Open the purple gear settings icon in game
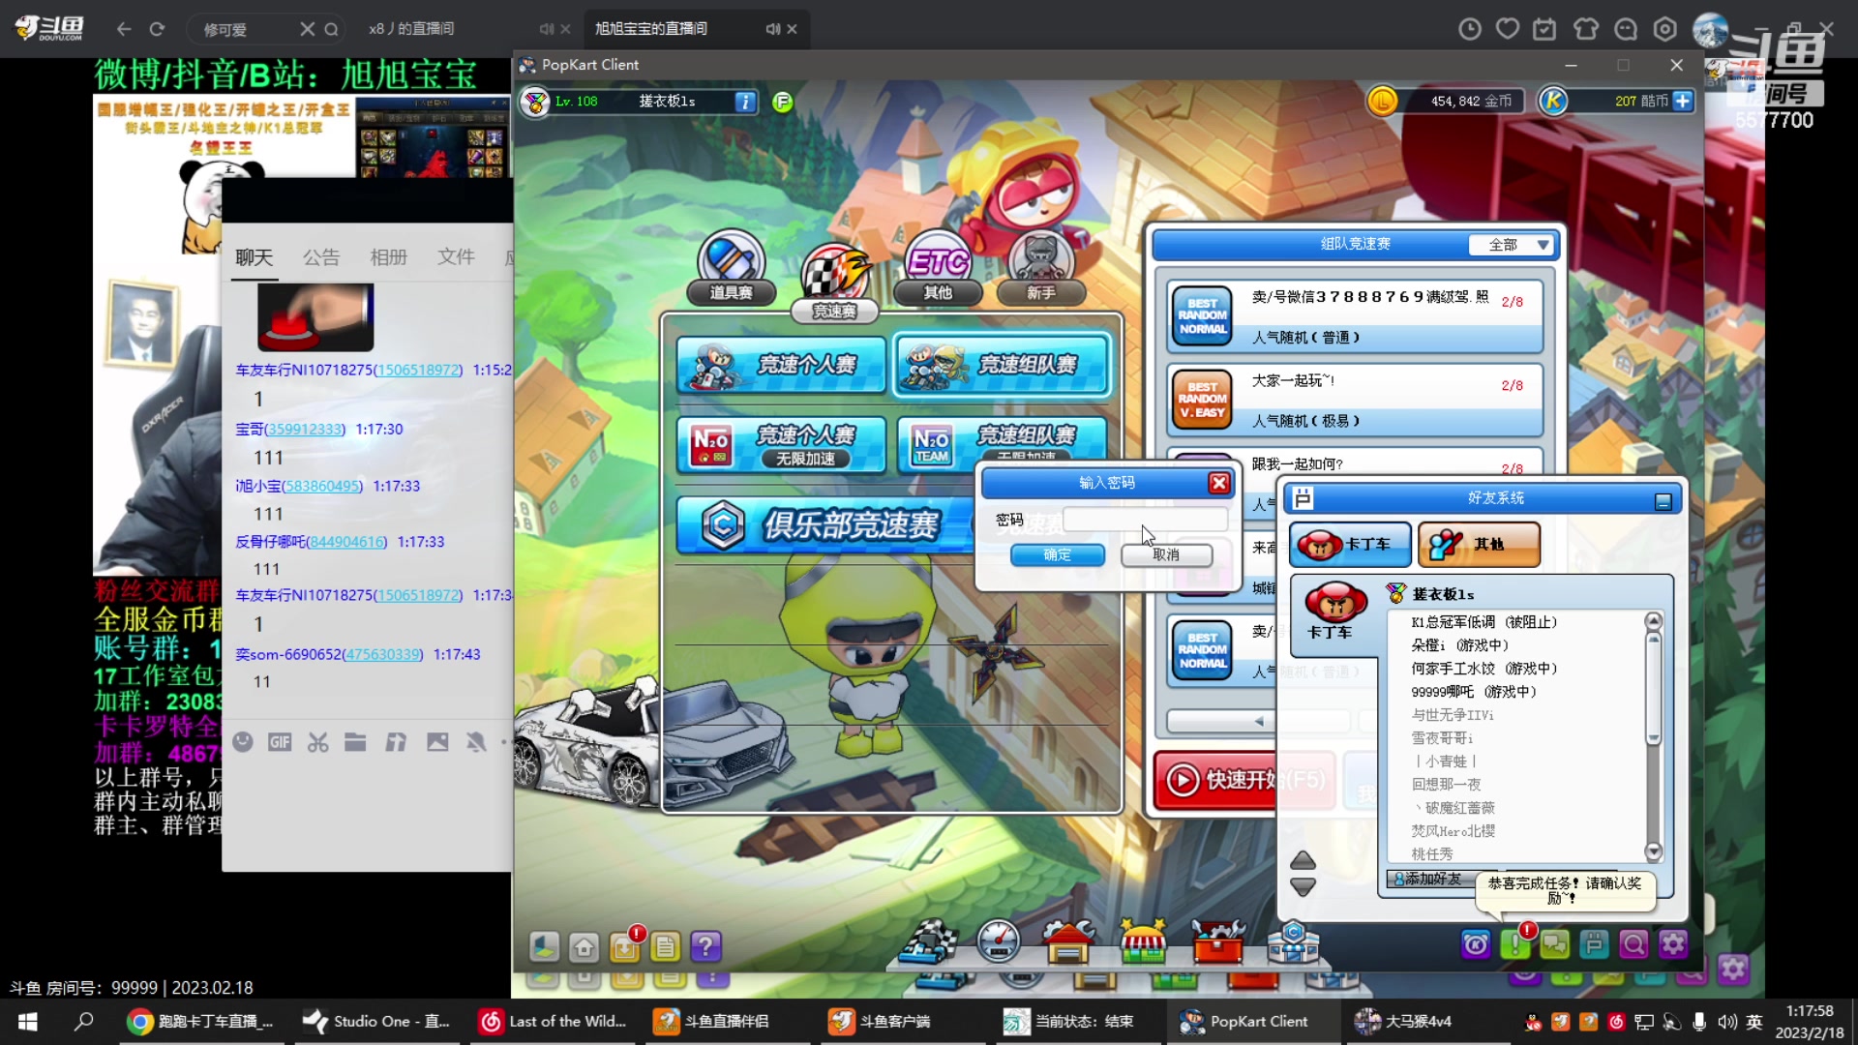This screenshot has width=1858, height=1045. pos(1673,944)
